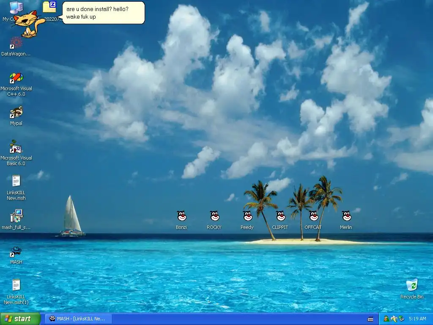
Task: Select the Merlin agent character file
Action: click(346, 220)
